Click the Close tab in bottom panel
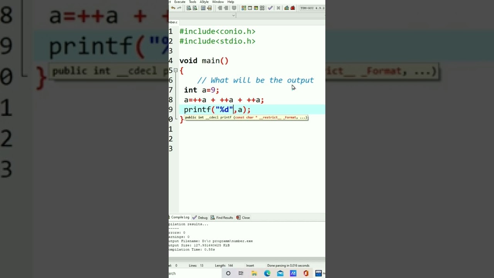The image size is (494, 278). 243,217
